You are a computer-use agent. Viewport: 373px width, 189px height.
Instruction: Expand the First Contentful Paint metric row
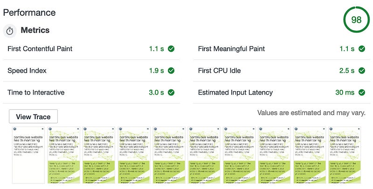91,49
